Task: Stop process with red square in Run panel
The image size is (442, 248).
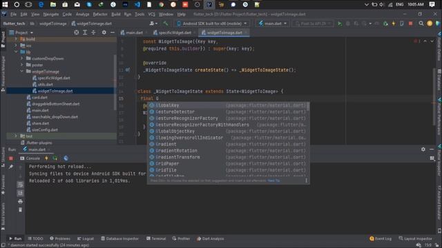Action: (x=11, y=158)
